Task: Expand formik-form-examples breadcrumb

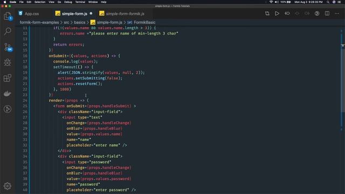Action: click(39, 22)
